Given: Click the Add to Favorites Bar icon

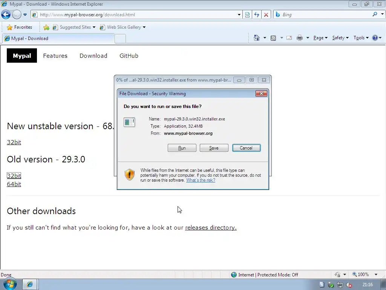Looking at the screenshot, I should pos(46,27).
